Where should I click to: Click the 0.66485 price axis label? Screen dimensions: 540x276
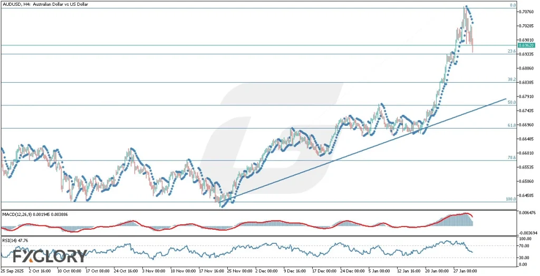(527, 139)
